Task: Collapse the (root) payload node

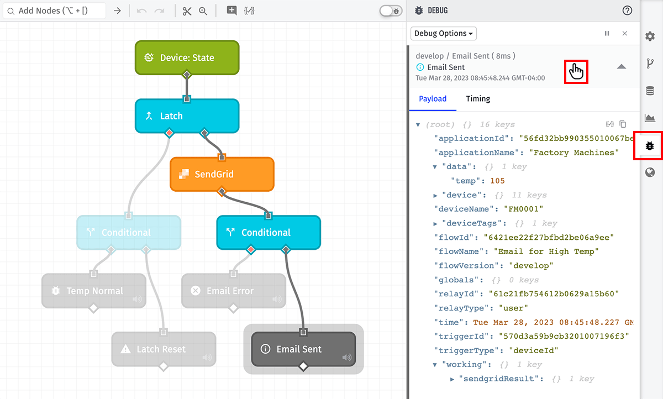Action: [x=418, y=125]
